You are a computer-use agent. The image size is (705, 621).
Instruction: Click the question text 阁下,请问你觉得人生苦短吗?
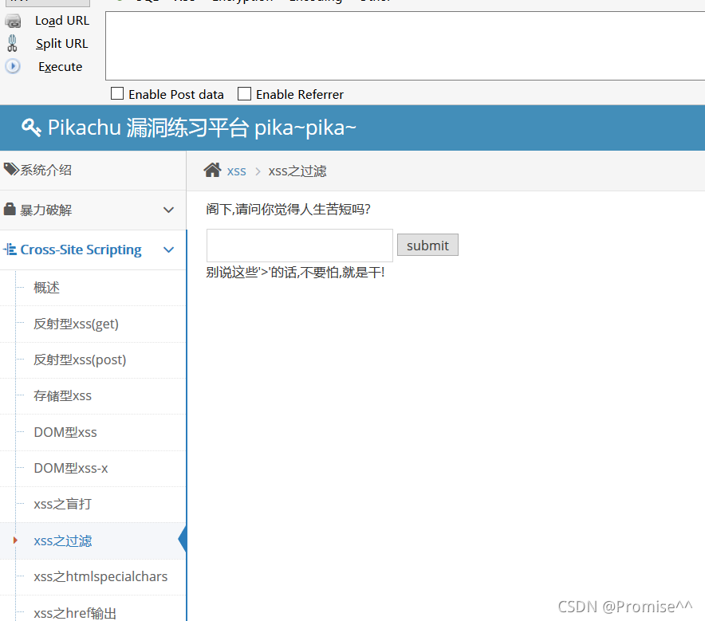[288, 209]
